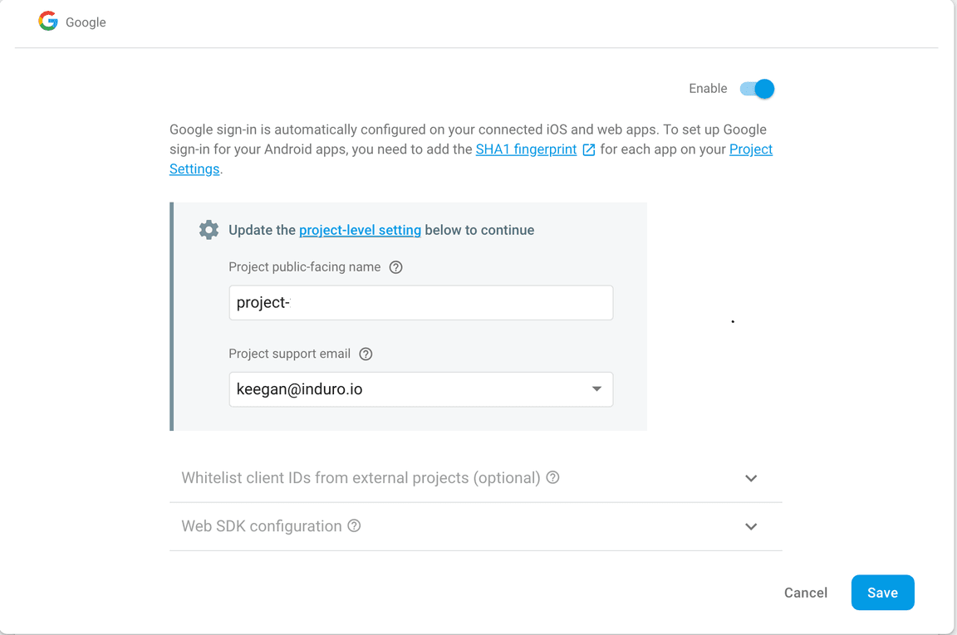Viewport: 957px width, 635px height.
Task: Click the gear icon in the settings banner
Action: [209, 230]
